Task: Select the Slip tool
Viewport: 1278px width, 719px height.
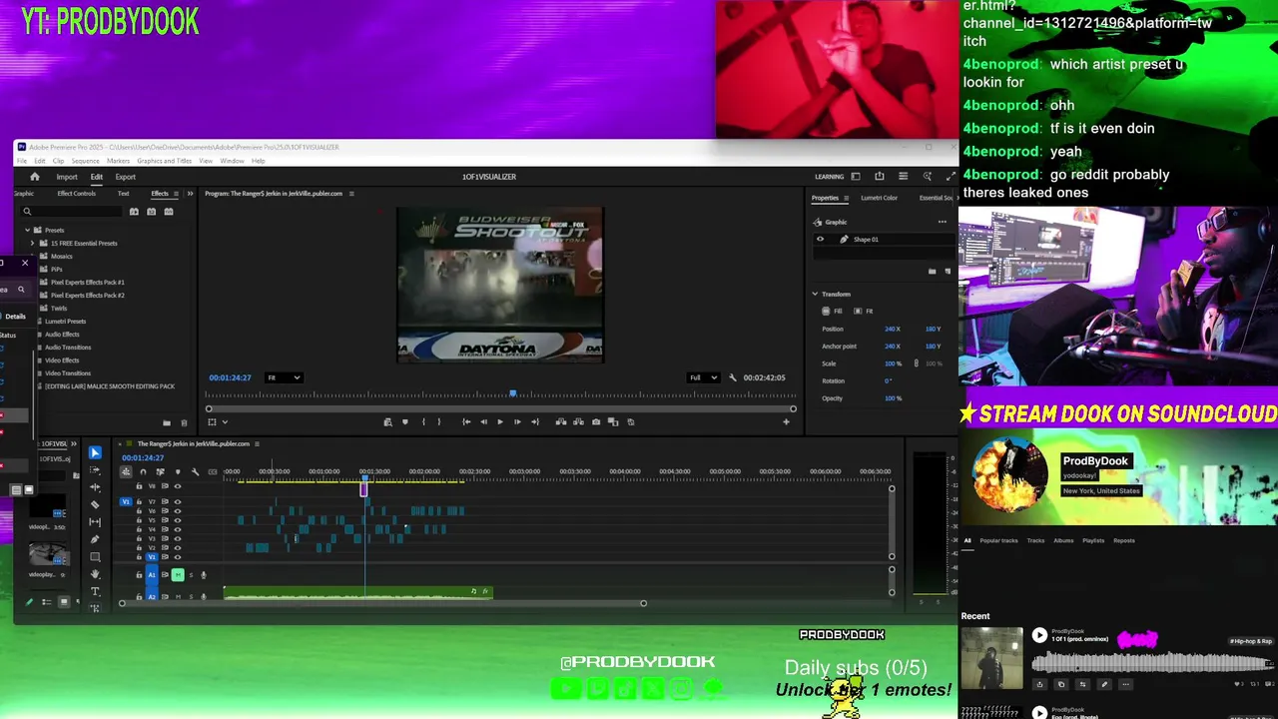Action: pos(95,522)
